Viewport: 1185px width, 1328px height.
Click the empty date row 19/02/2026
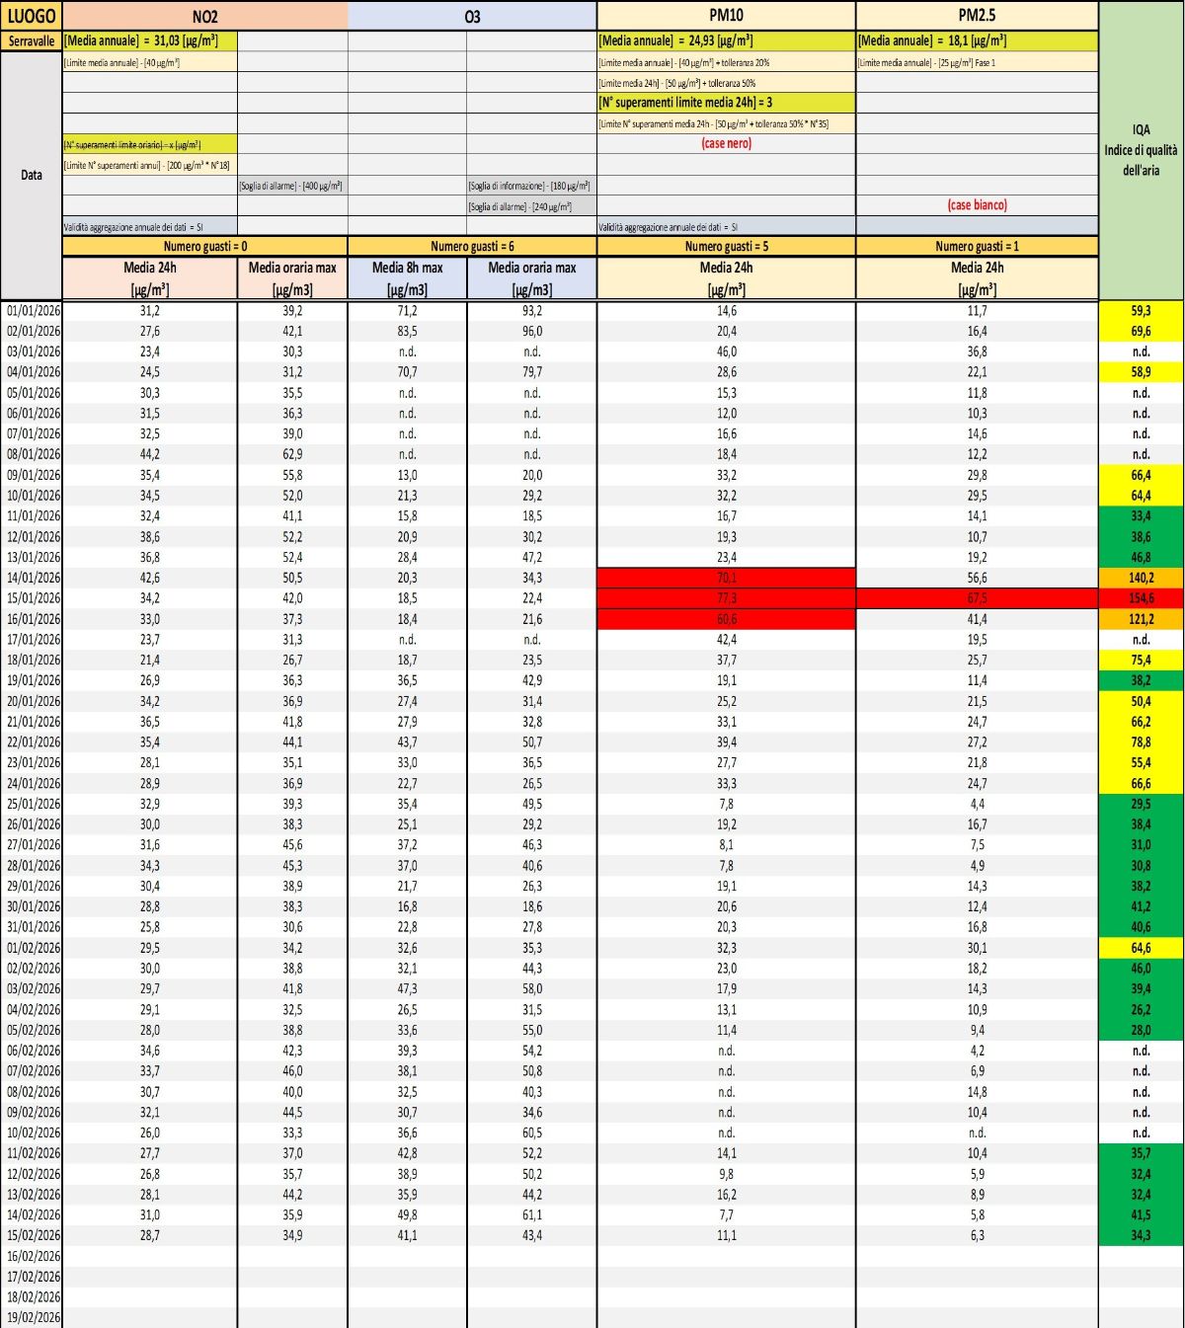coord(33,1317)
